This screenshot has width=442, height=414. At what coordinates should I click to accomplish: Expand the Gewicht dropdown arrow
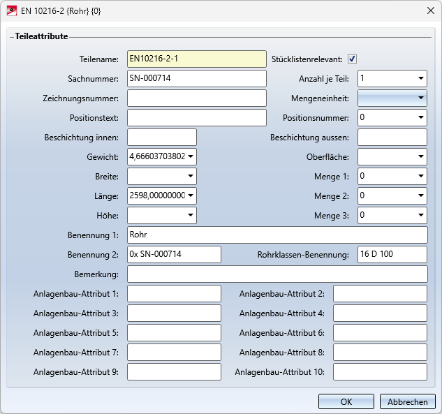coord(191,156)
